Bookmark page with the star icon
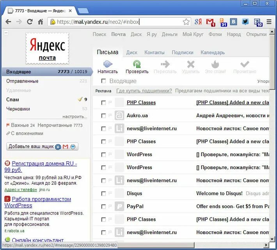Image resolution: width=277 pixels, height=250 pixels. tap(186, 22)
